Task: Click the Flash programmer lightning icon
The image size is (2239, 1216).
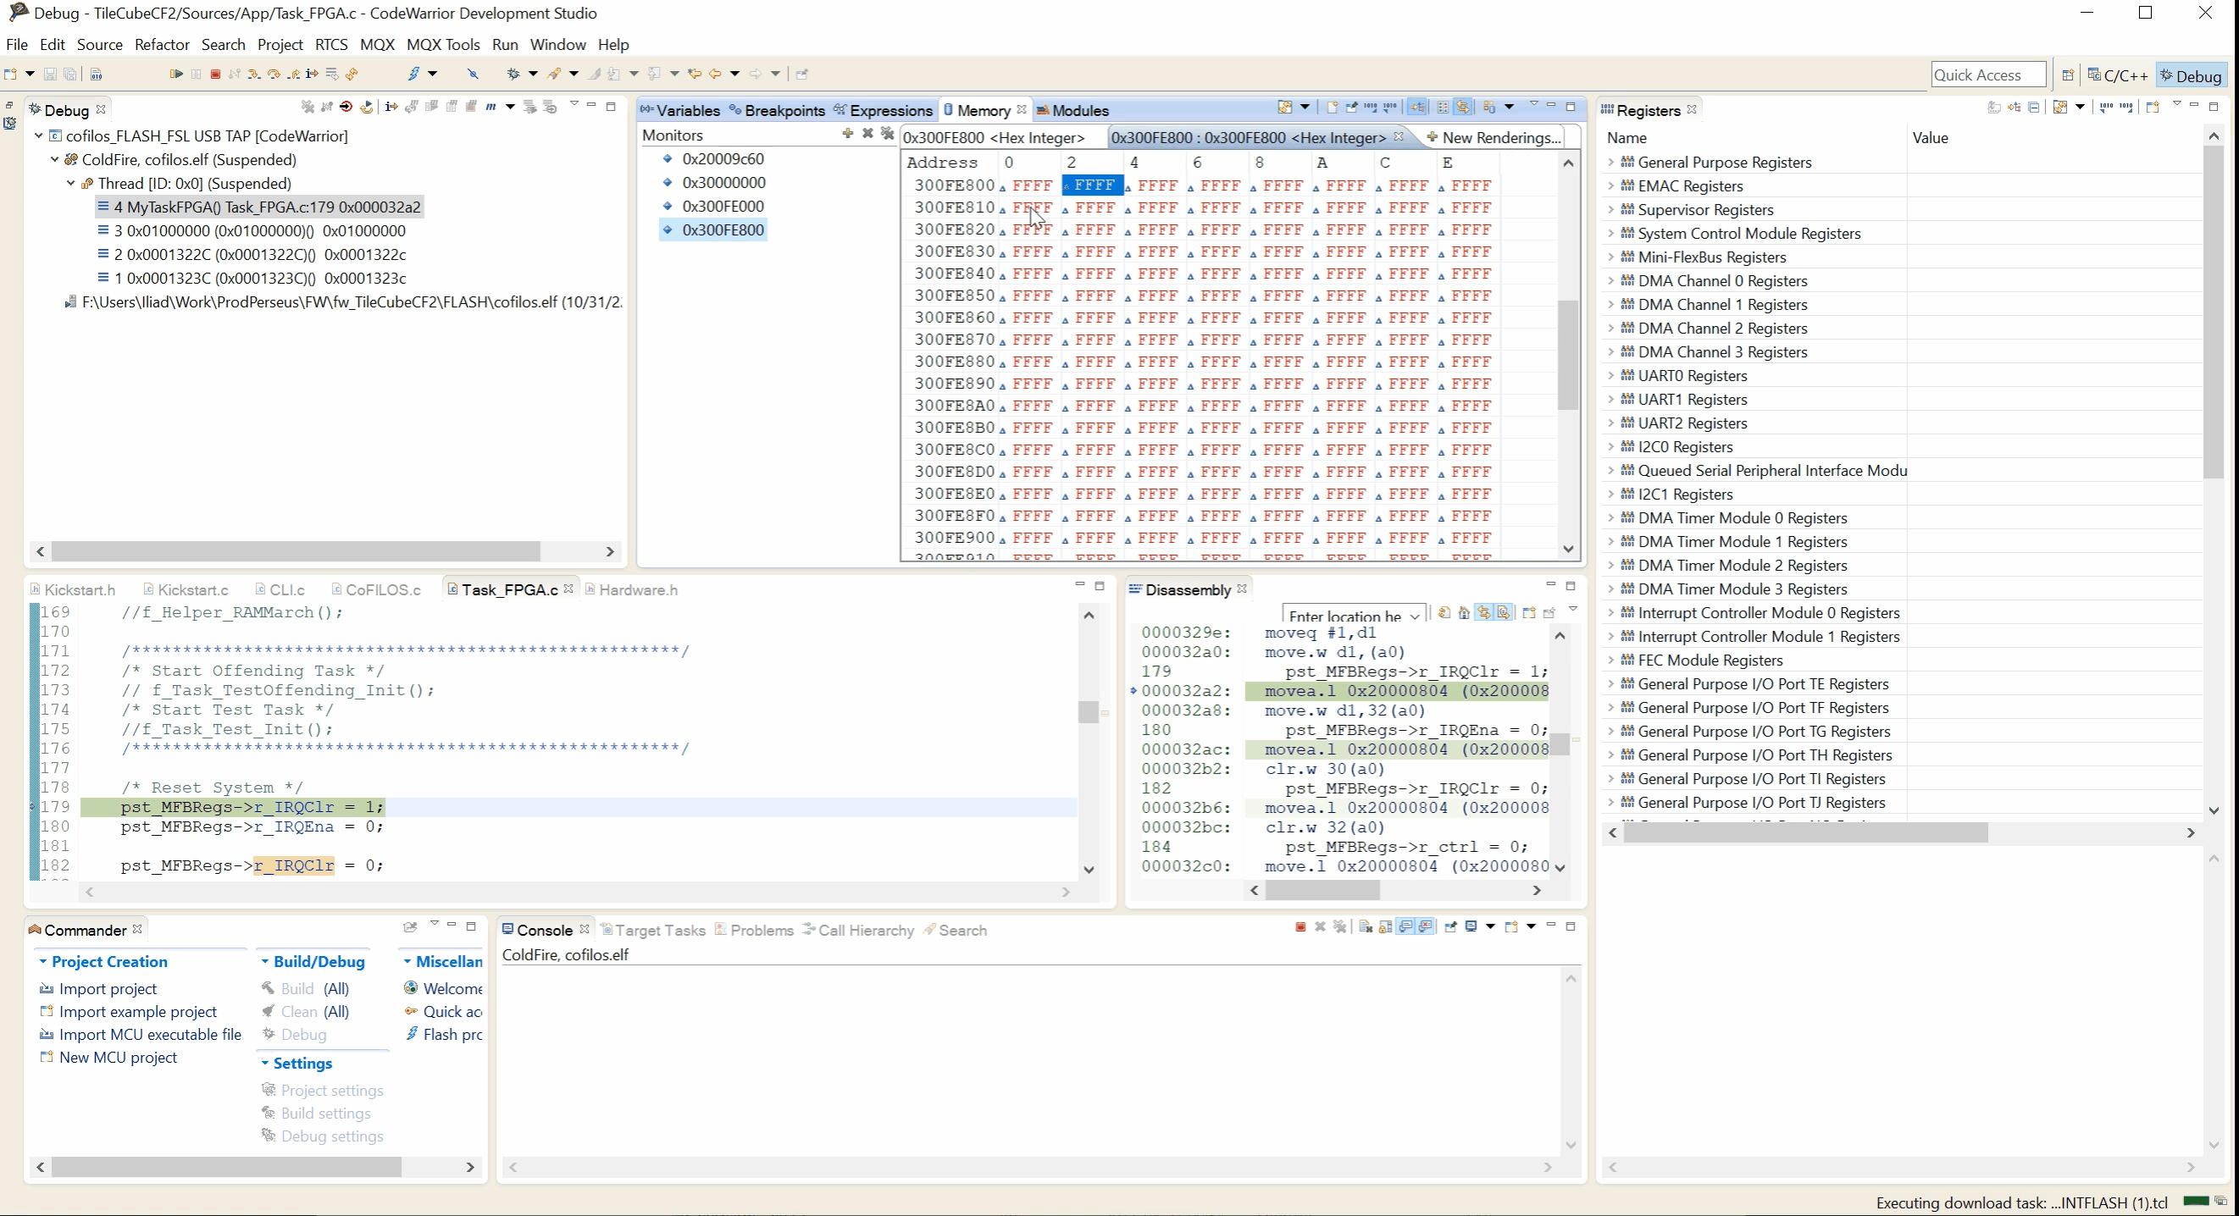Action: [413, 74]
